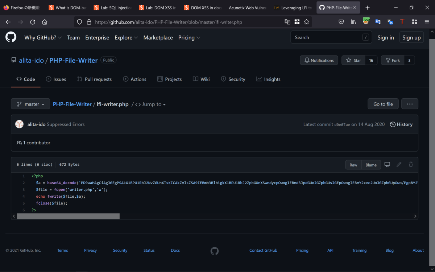Viewport: 435px width, 272px height.
Task: Open the Code tab
Action: point(26,79)
